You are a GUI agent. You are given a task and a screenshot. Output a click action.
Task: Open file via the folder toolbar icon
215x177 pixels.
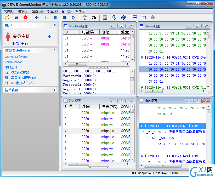(7, 18)
